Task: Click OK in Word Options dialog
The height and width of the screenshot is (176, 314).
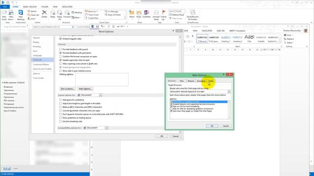Action: point(161,136)
